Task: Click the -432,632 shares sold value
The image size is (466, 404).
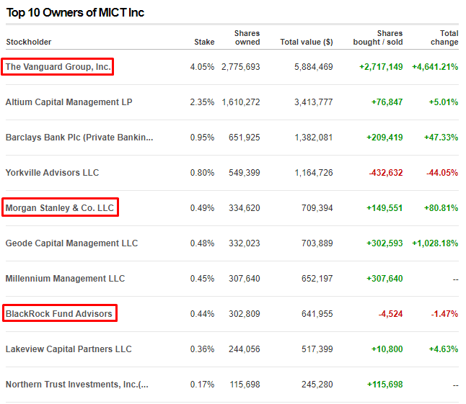Action: pyautogui.click(x=386, y=173)
